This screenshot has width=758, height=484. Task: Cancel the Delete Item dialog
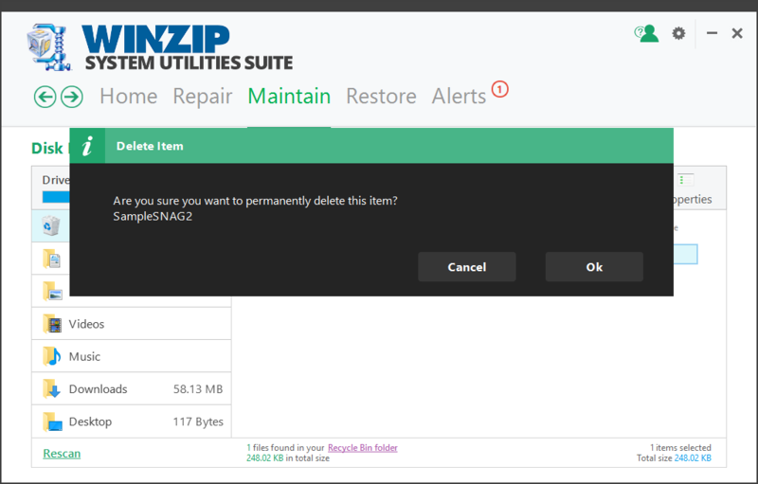[467, 267]
